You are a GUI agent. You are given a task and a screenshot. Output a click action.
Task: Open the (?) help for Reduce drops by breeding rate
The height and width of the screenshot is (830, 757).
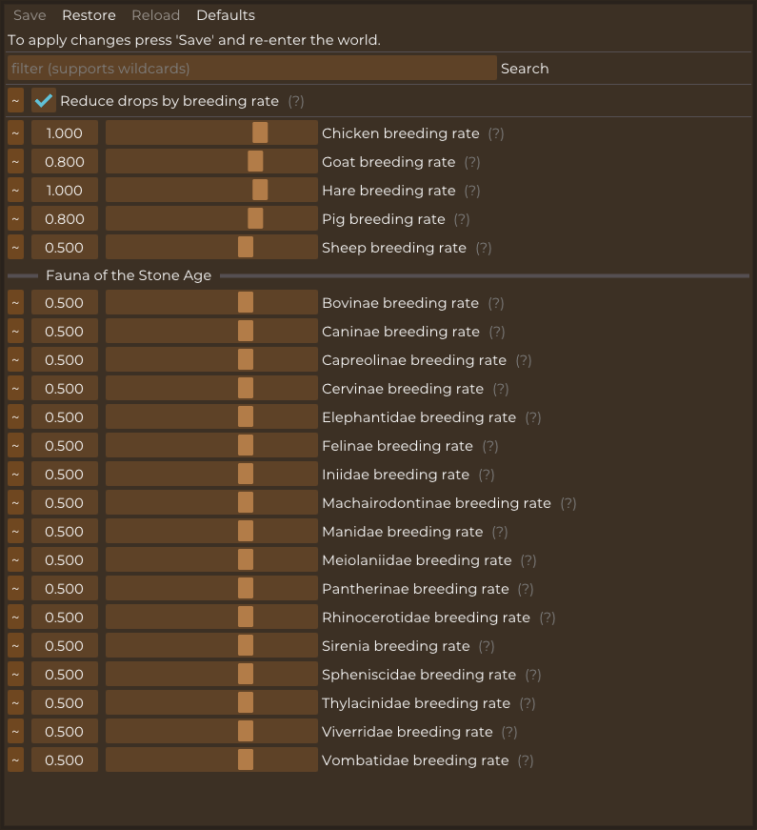pyautogui.click(x=296, y=101)
